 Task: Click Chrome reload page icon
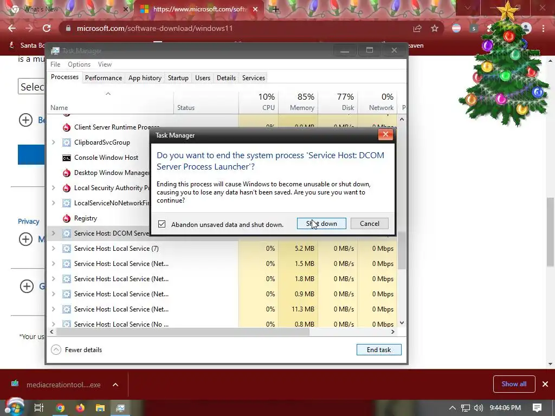pyautogui.click(x=47, y=28)
